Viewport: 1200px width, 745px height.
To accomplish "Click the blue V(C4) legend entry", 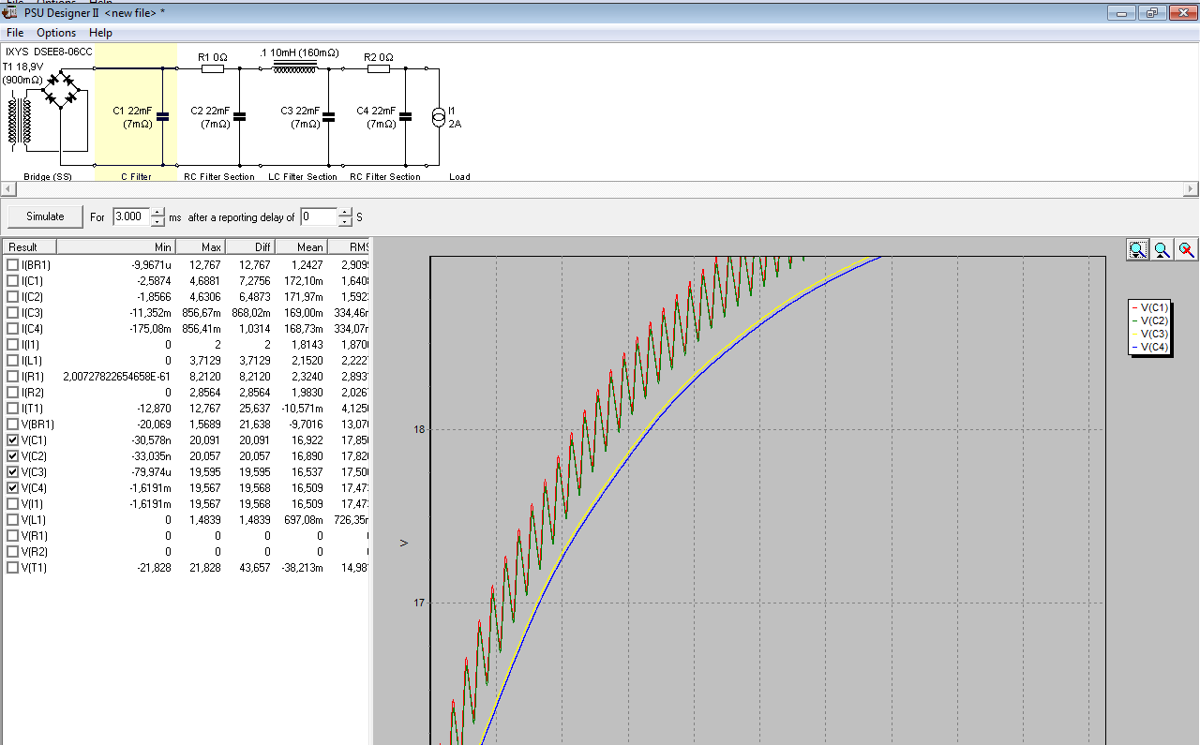I will click(1150, 347).
